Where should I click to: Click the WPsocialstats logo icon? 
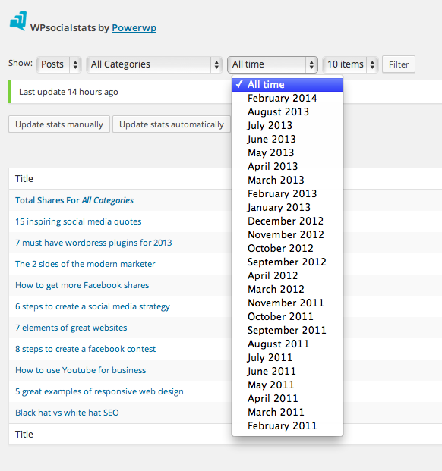(18, 21)
